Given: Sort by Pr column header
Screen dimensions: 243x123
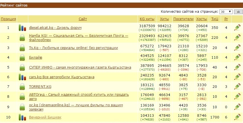Looking at the screenshot, I should tap(226, 19).
